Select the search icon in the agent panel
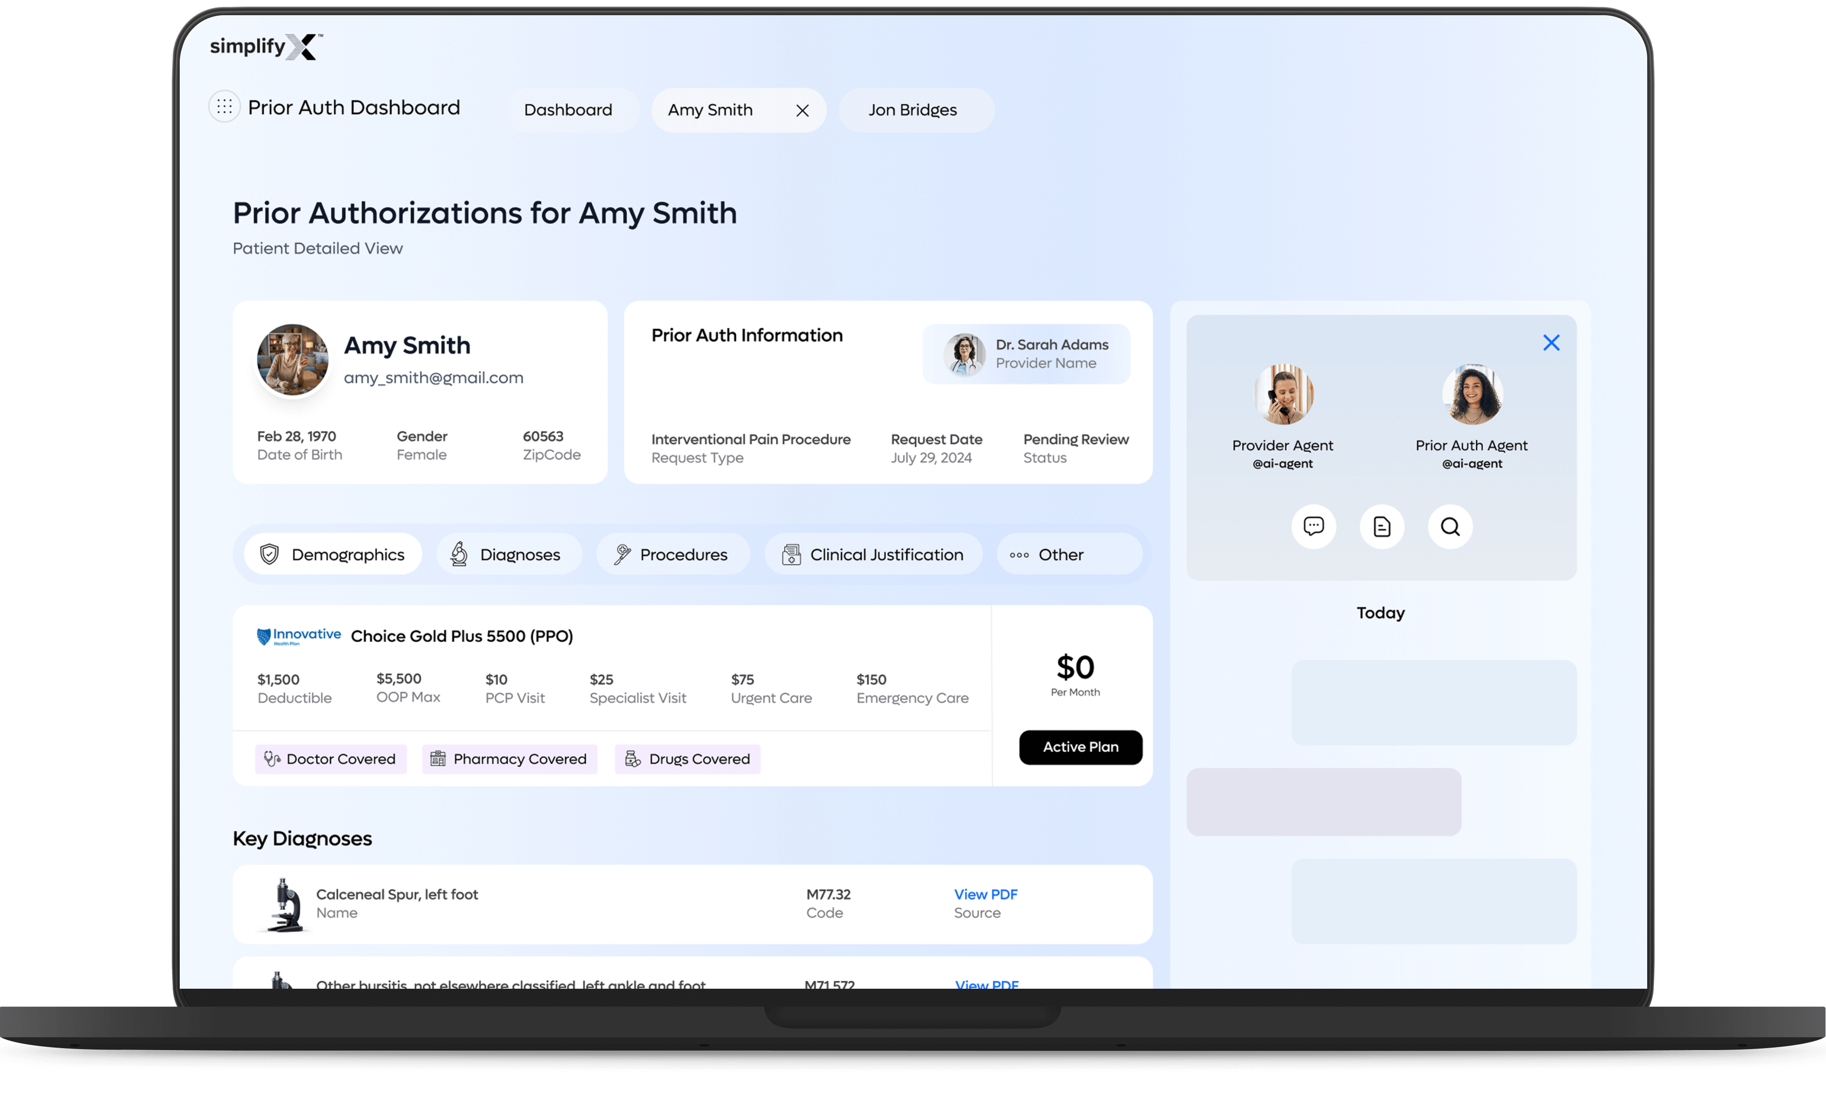This screenshot has height=1099, width=1826. (x=1450, y=527)
